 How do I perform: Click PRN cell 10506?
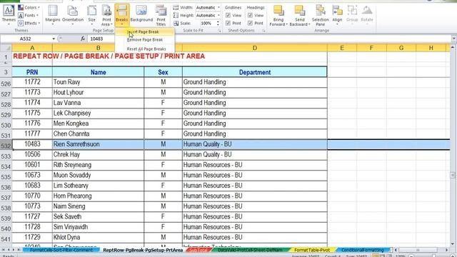pos(32,154)
